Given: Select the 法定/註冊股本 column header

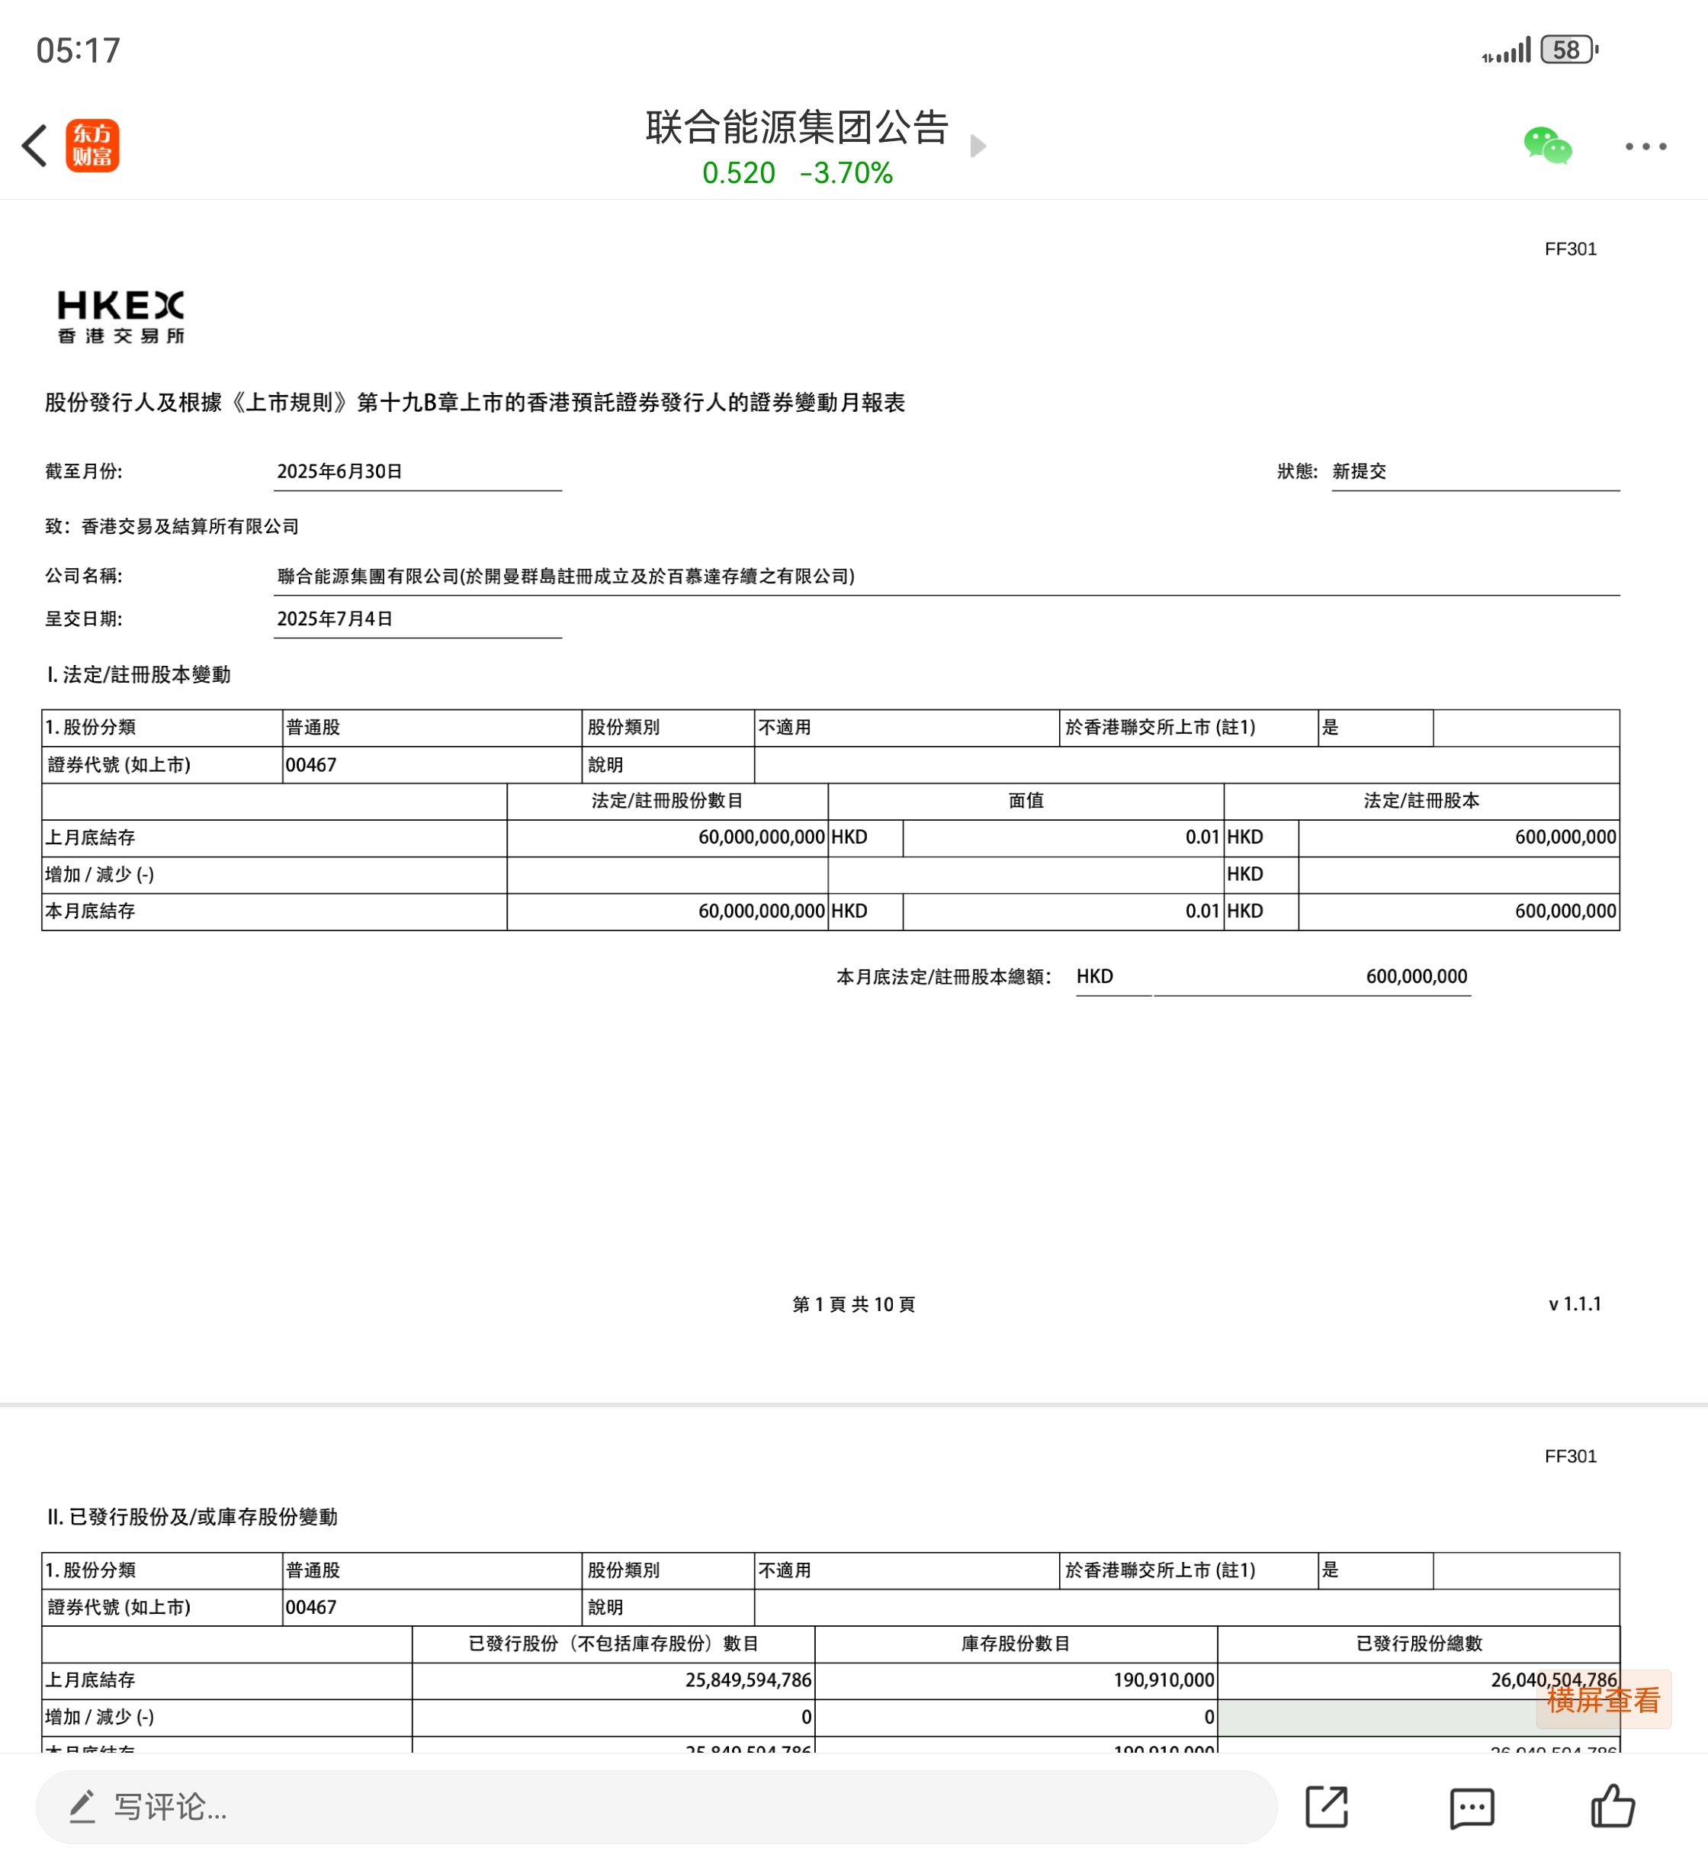Looking at the screenshot, I should (1421, 801).
